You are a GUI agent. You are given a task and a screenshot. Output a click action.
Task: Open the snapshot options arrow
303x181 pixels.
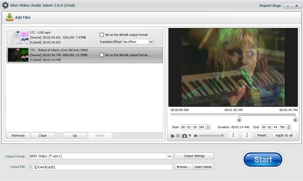click(x=190, y=136)
